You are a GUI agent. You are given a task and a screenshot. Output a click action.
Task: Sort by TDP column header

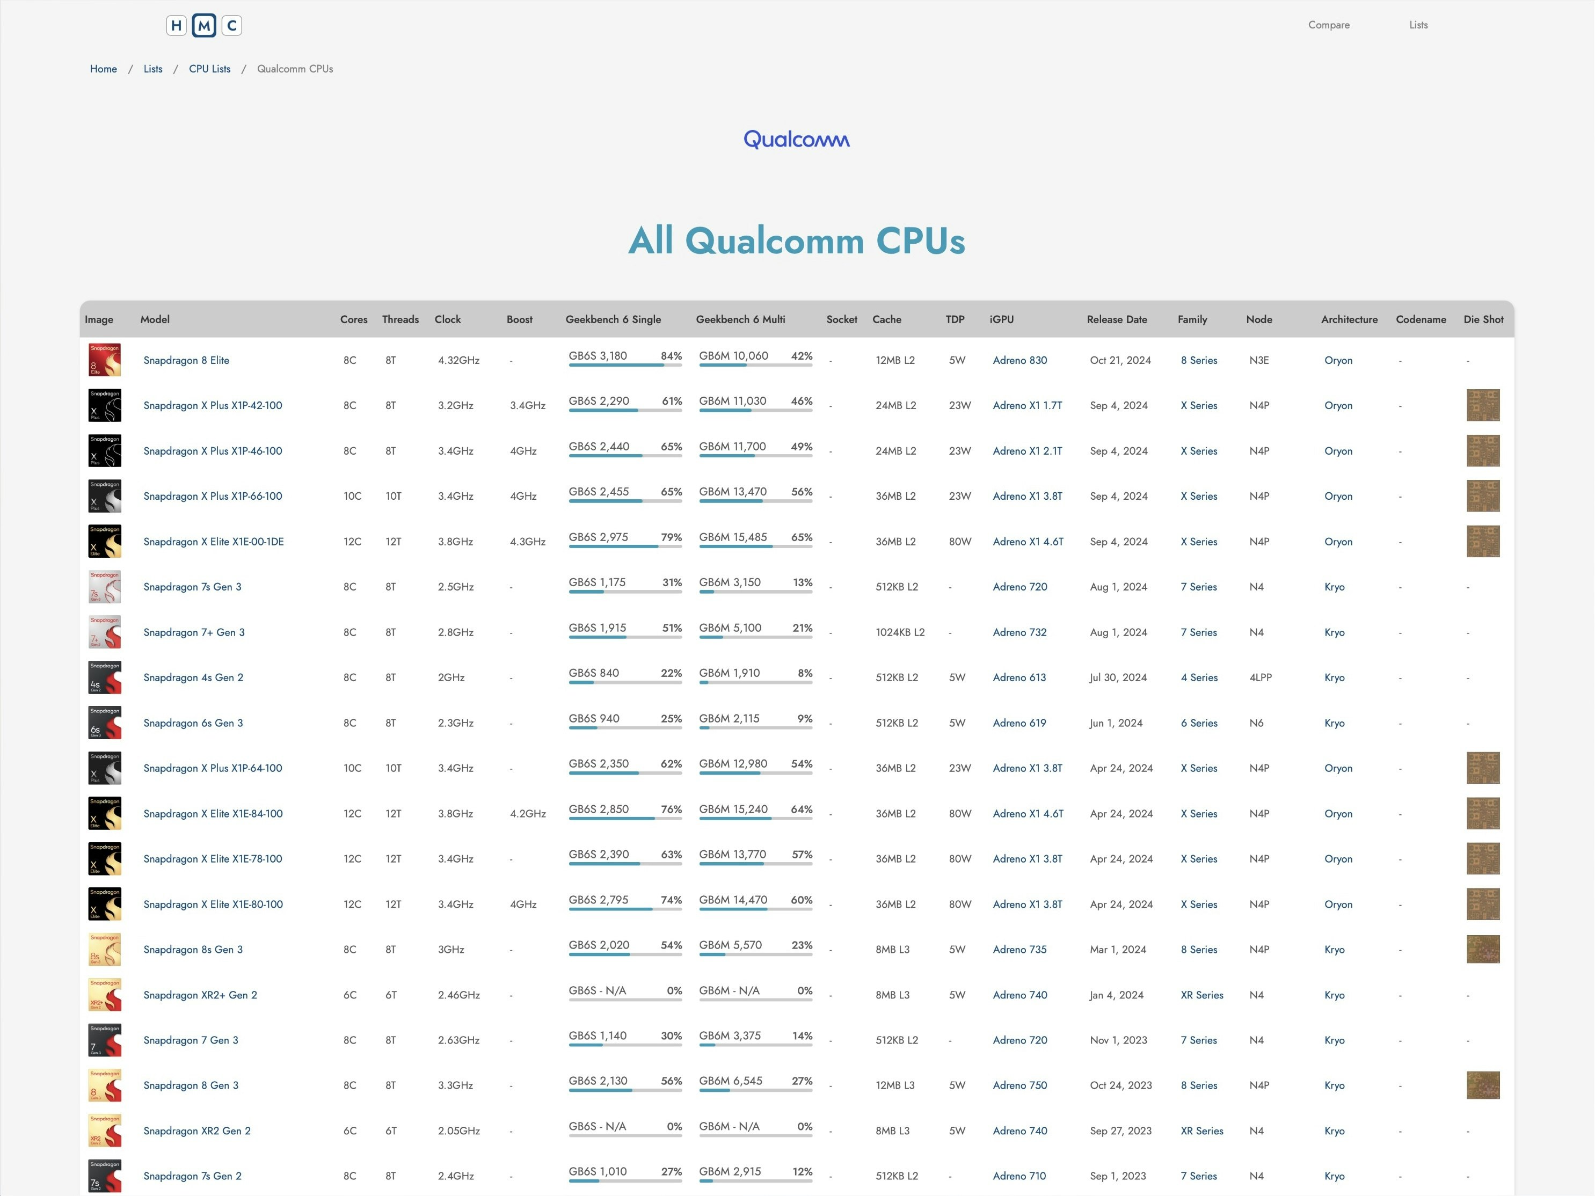tap(955, 319)
